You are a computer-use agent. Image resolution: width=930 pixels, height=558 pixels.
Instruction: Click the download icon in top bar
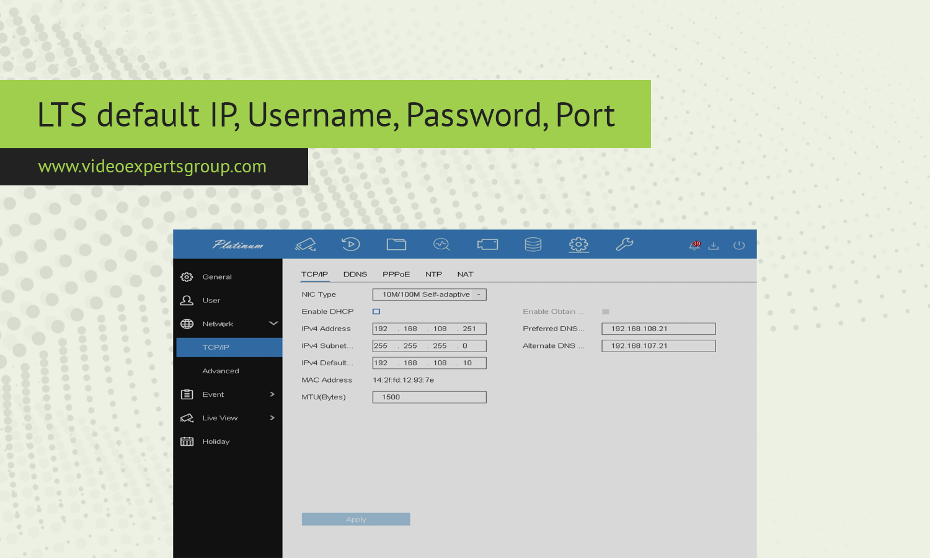pyautogui.click(x=714, y=246)
